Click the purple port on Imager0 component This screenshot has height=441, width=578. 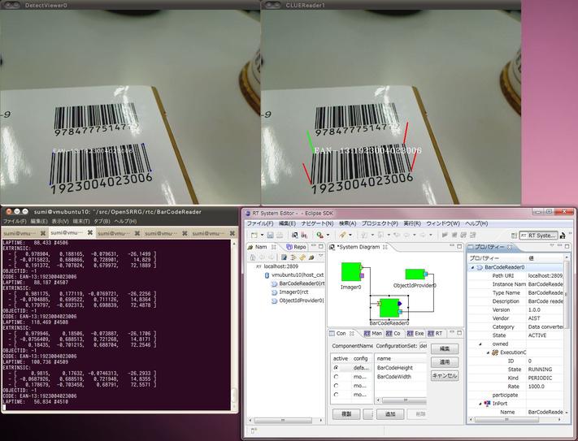362,275
